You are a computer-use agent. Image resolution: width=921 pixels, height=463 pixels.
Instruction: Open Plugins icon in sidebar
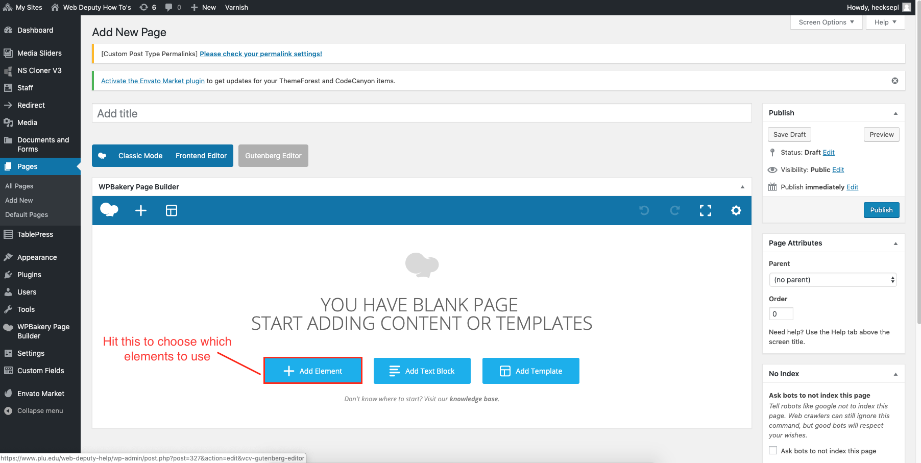tap(8, 275)
